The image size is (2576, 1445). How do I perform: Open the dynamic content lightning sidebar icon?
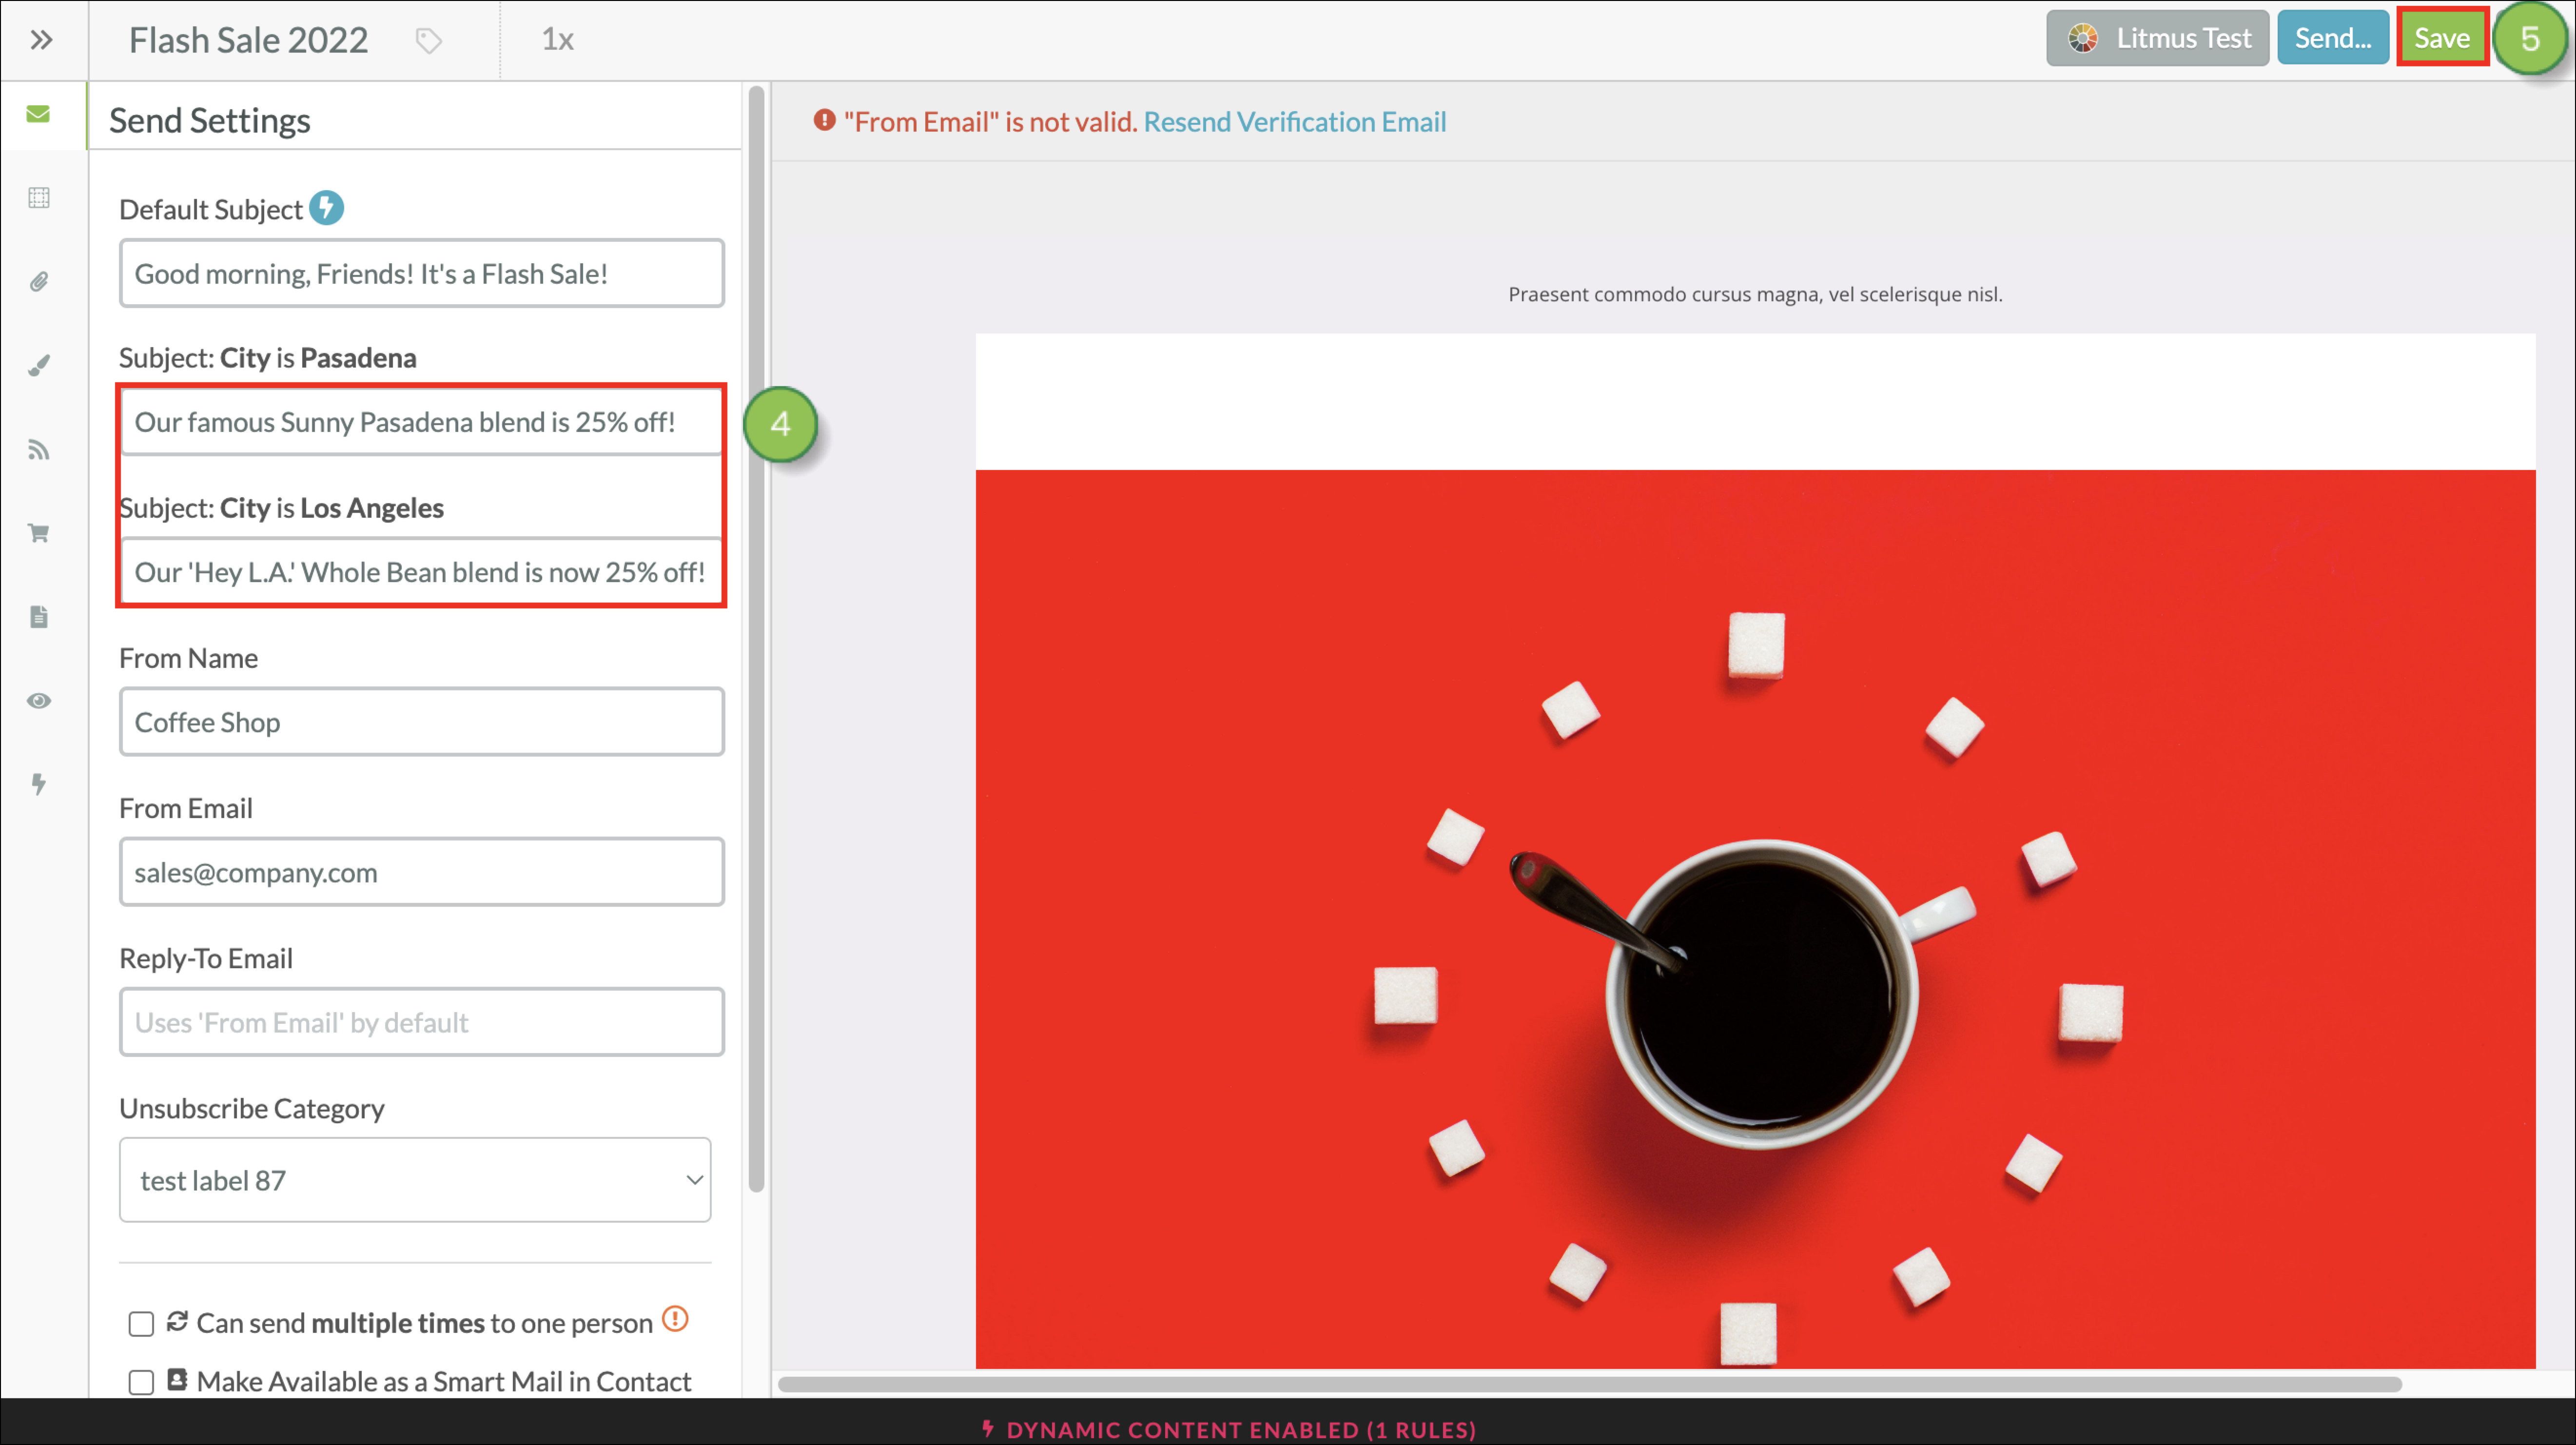tap(39, 784)
